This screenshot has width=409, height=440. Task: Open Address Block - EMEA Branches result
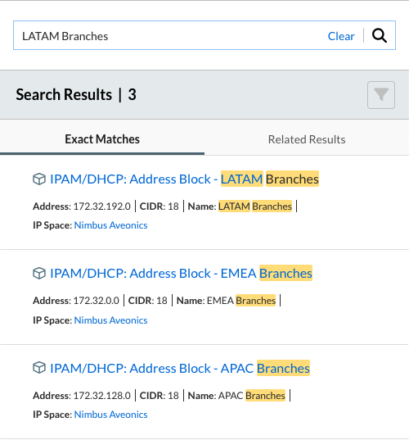pos(181,274)
